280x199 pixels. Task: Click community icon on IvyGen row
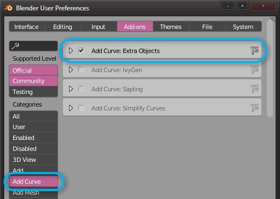coord(254,69)
